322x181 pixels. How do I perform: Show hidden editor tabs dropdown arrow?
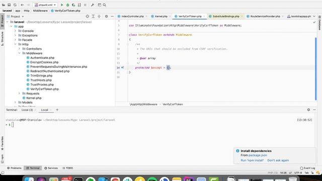[x=314, y=16]
